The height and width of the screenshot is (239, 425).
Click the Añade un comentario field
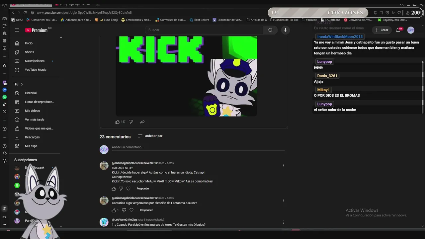point(198,147)
